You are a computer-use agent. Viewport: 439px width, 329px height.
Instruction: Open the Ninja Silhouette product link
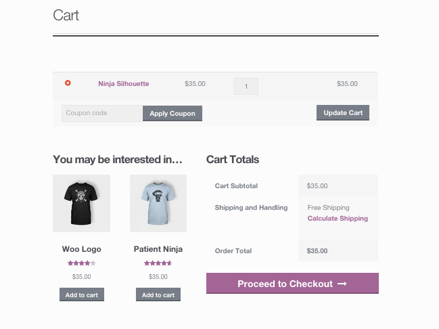click(123, 84)
